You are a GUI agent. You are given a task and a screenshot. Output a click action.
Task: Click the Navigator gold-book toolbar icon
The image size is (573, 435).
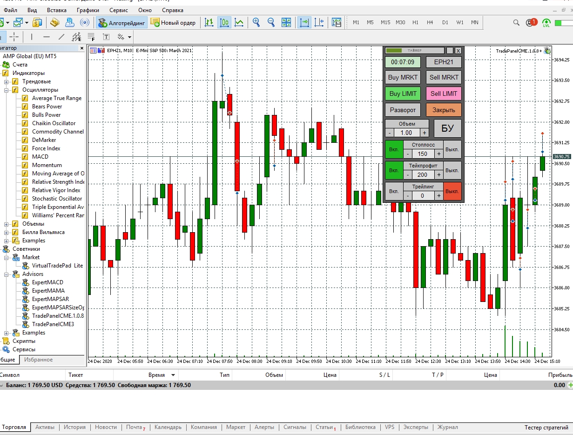55,22
